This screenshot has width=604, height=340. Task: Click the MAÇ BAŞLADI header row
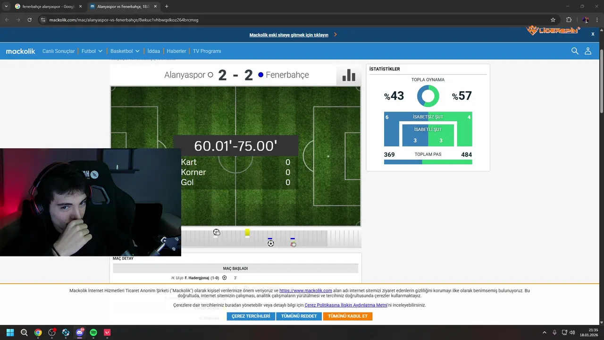click(235, 268)
